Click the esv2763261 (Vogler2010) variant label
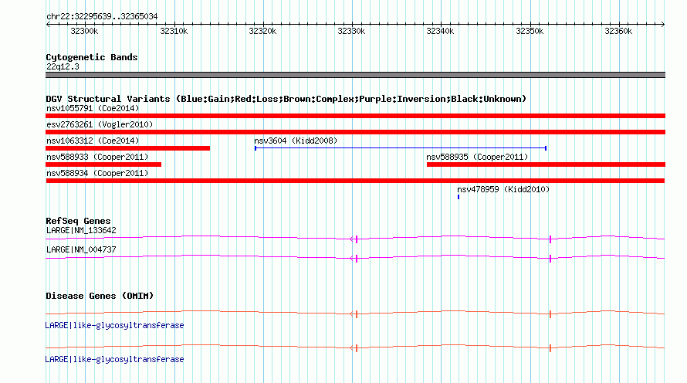687x383 pixels. tap(100, 124)
